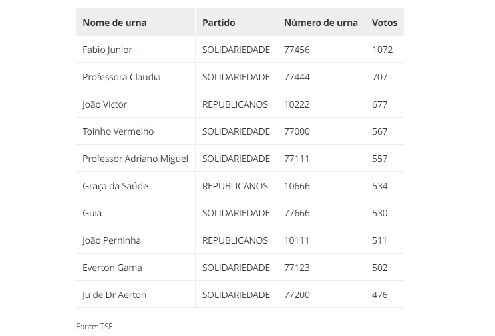Click vote count 1072
This screenshot has width=495, height=336.
point(382,50)
